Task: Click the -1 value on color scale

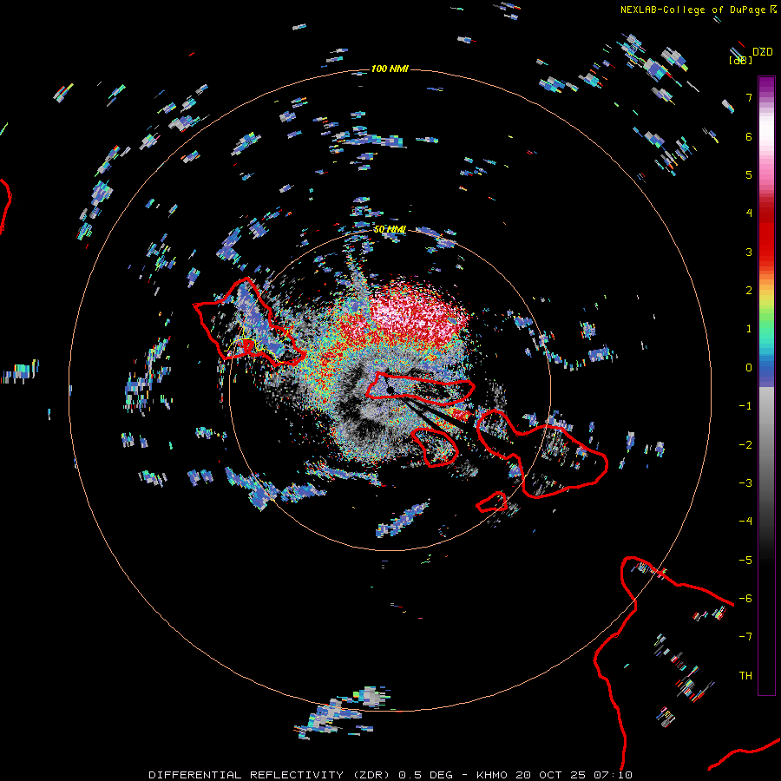Action: click(x=745, y=406)
